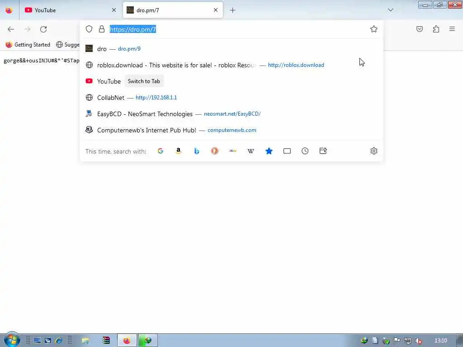This screenshot has height=347, width=463.
Task: Open the Windows Start orb
Action: coord(12,340)
